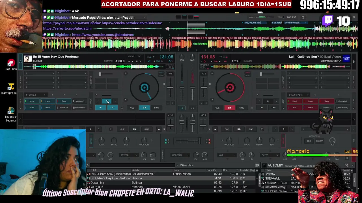Toggle master tempo MT on deck B

pos(225,61)
